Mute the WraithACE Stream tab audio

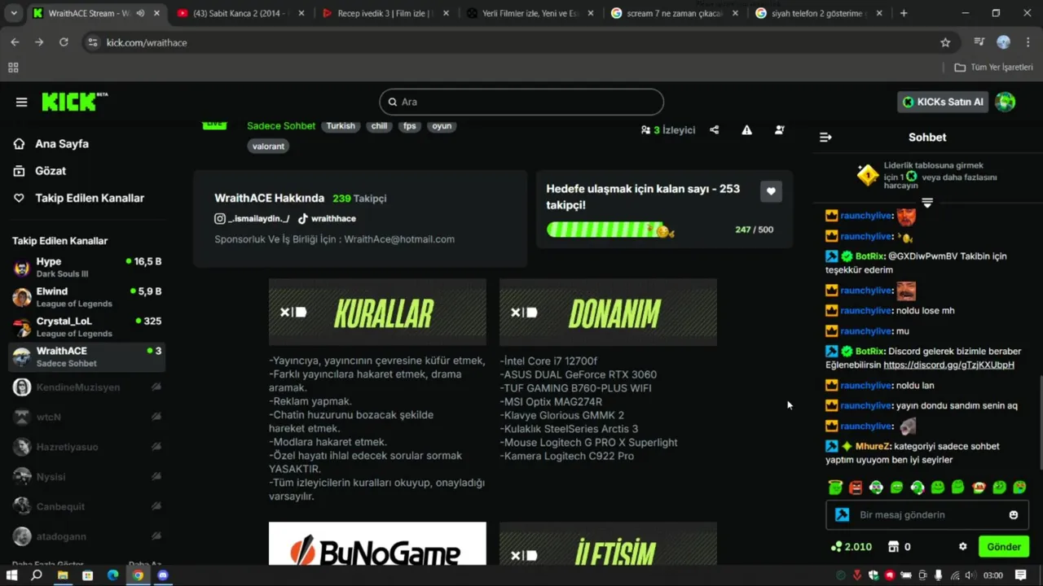(x=141, y=13)
